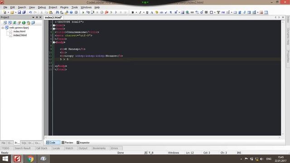Open the Search menu
Viewport: 290px width, 163px height.
pos(22,7)
